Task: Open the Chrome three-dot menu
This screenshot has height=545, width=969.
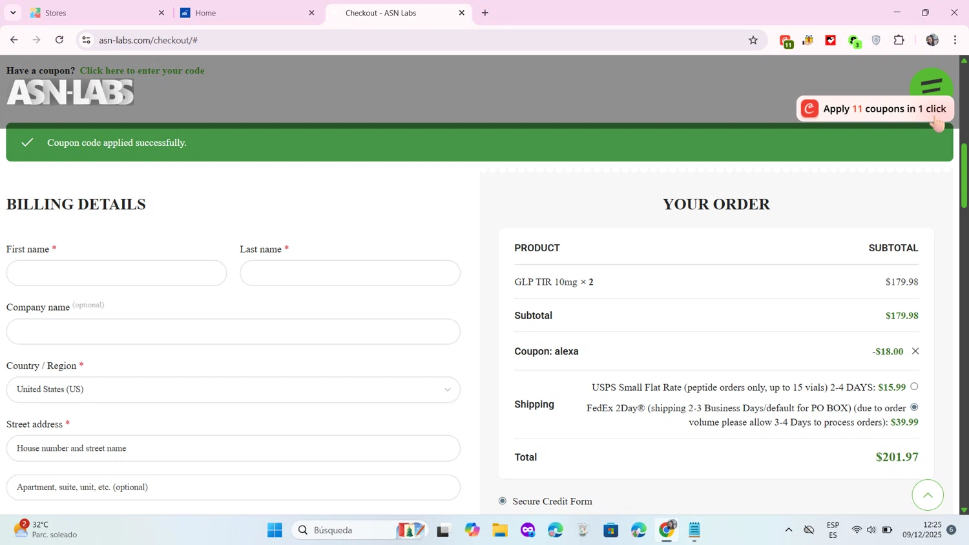Action: coord(955,40)
